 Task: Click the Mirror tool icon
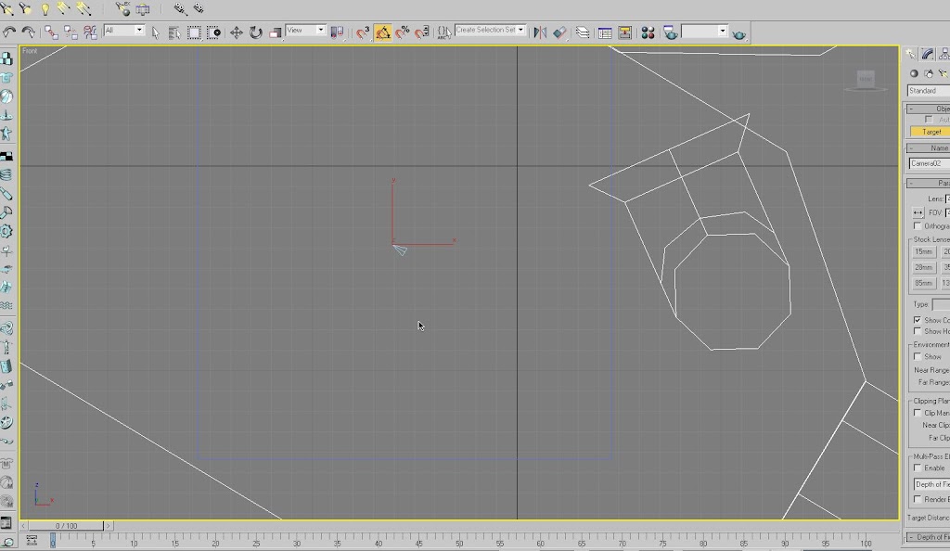tap(540, 32)
